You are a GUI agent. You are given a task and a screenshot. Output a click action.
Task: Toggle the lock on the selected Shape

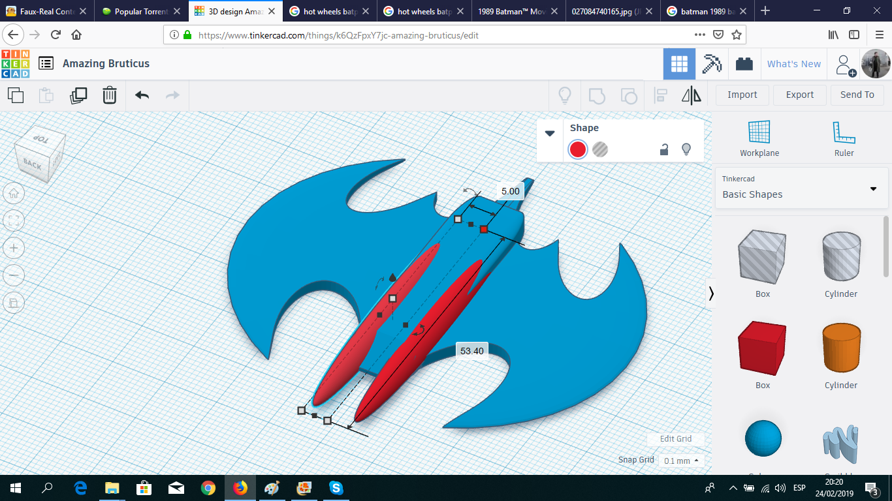coord(663,149)
